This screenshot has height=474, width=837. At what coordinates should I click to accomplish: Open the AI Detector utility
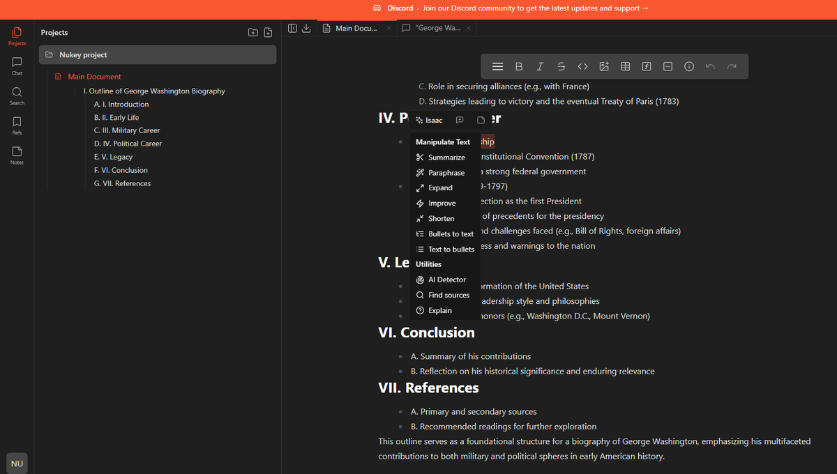(x=445, y=280)
